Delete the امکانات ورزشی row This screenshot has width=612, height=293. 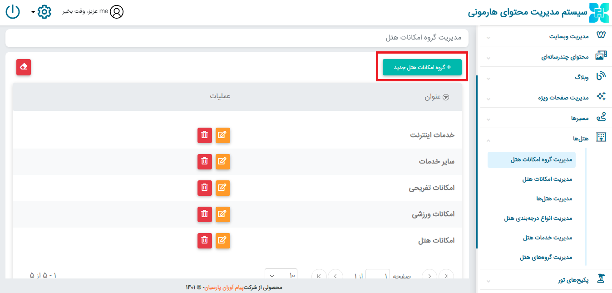205,214
